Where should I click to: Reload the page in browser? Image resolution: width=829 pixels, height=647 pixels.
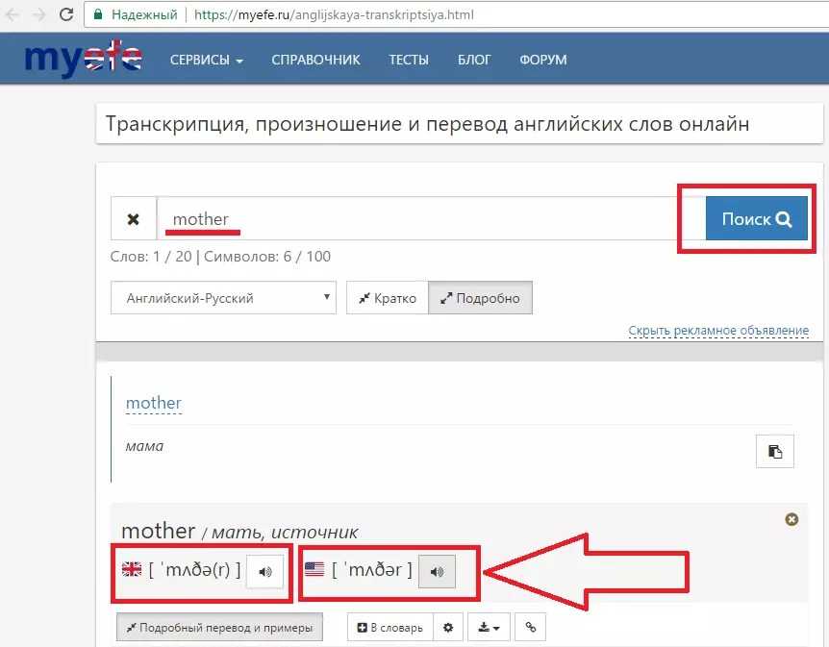coord(65,15)
